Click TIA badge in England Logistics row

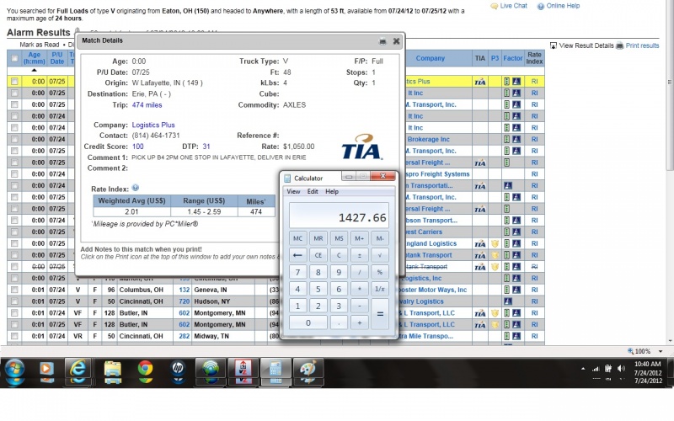pos(480,243)
